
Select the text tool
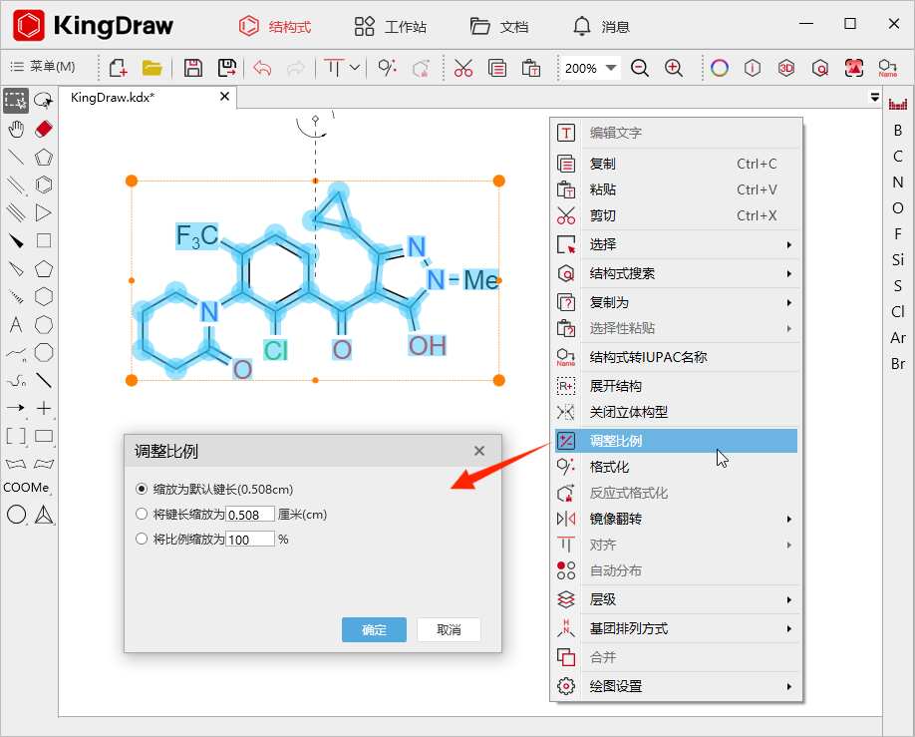point(15,324)
